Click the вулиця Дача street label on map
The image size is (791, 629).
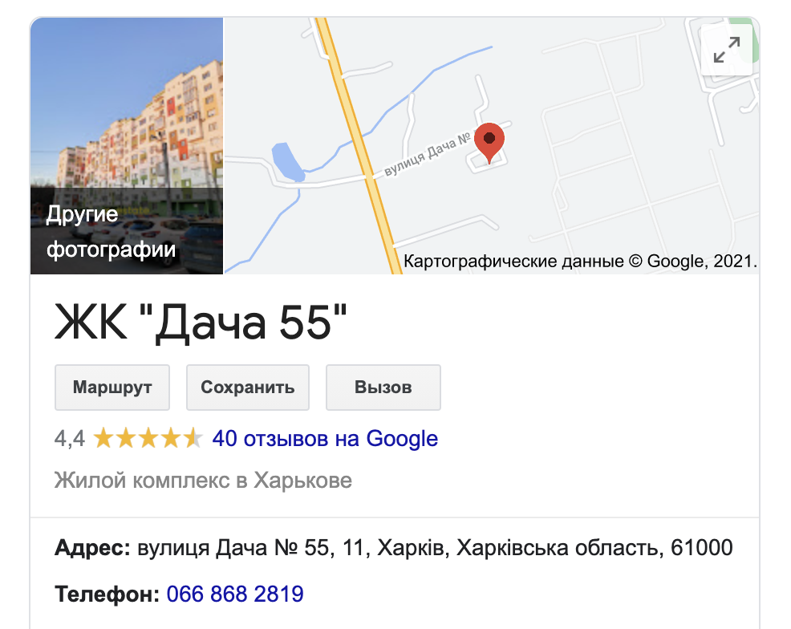(x=427, y=154)
